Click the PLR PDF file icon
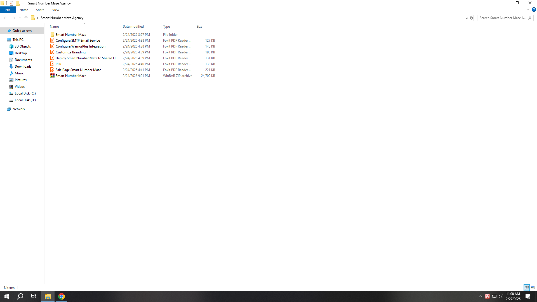Viewport: 537px width, 302px height. pyautogui.click(x=52, y=64)
